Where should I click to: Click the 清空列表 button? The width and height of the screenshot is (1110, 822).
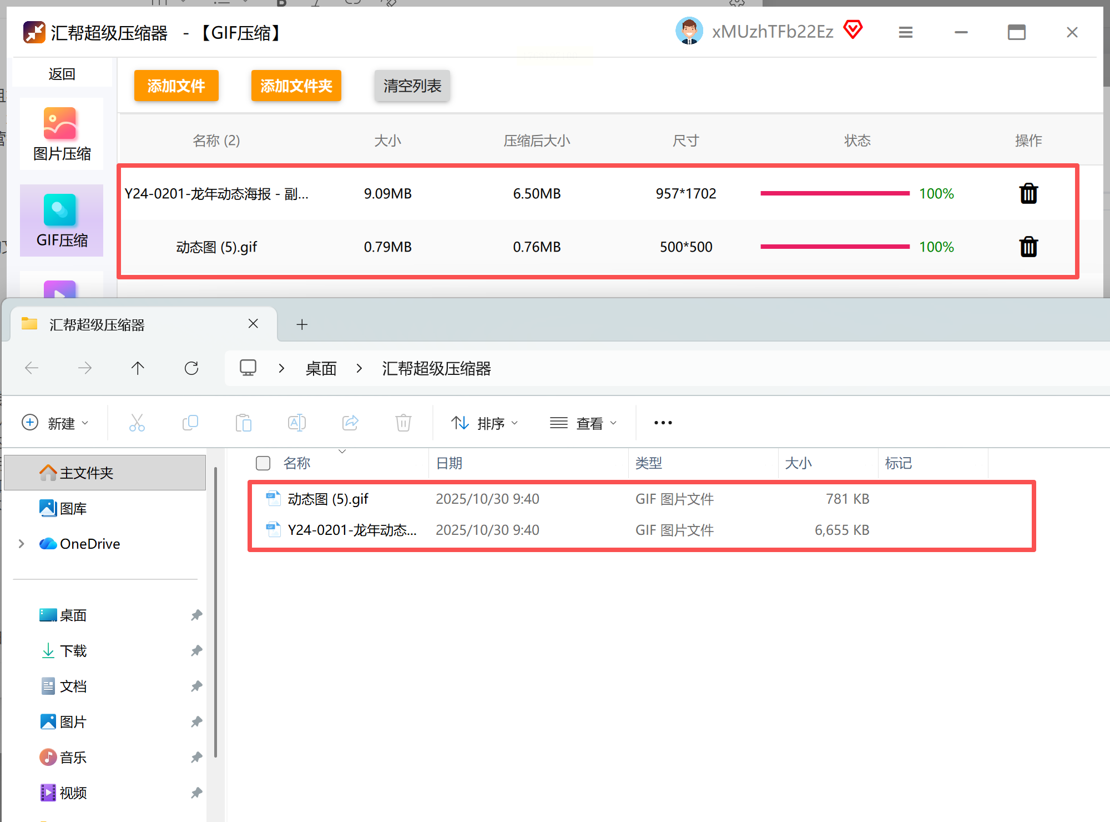pyautogui.click(x=412, y=86)
